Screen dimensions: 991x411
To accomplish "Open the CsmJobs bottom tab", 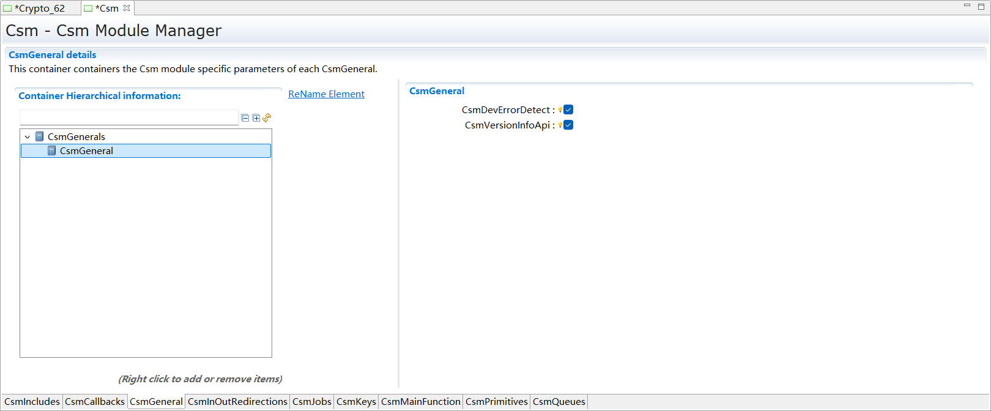I will pos(311,402).
